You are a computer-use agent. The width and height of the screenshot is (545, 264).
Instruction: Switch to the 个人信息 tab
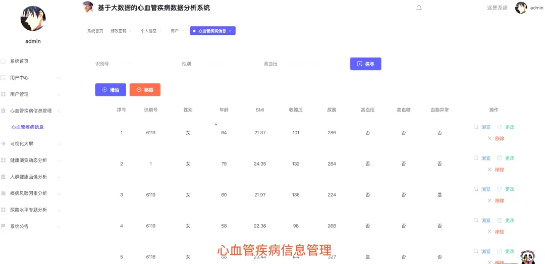[148, 31]
